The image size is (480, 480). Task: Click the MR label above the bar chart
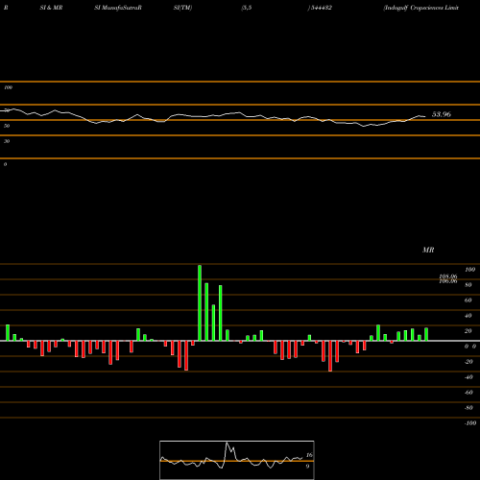428,250
